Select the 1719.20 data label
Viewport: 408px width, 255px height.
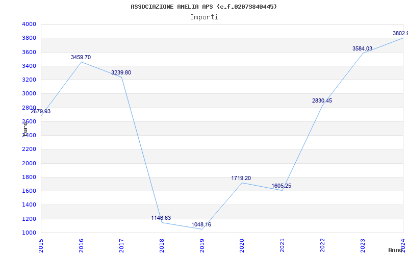pos(241,178)
